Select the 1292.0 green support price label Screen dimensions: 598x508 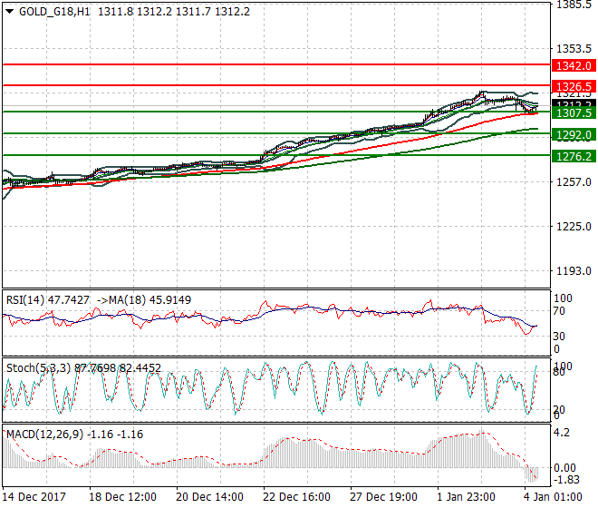(x=574, y=135)
